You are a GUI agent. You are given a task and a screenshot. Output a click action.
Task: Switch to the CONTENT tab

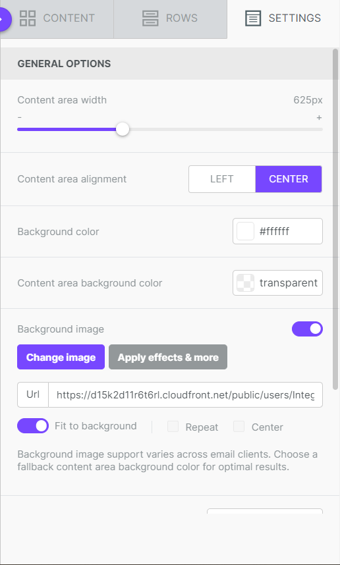click(57, 19)
